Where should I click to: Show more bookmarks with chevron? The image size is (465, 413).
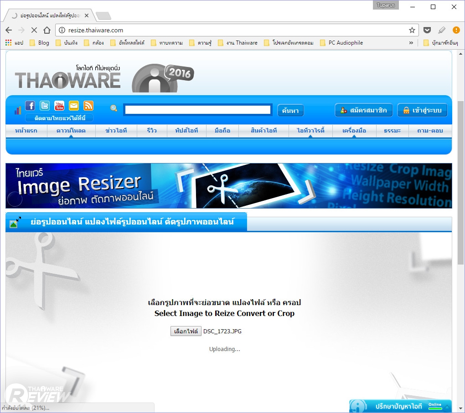[411, 43]
